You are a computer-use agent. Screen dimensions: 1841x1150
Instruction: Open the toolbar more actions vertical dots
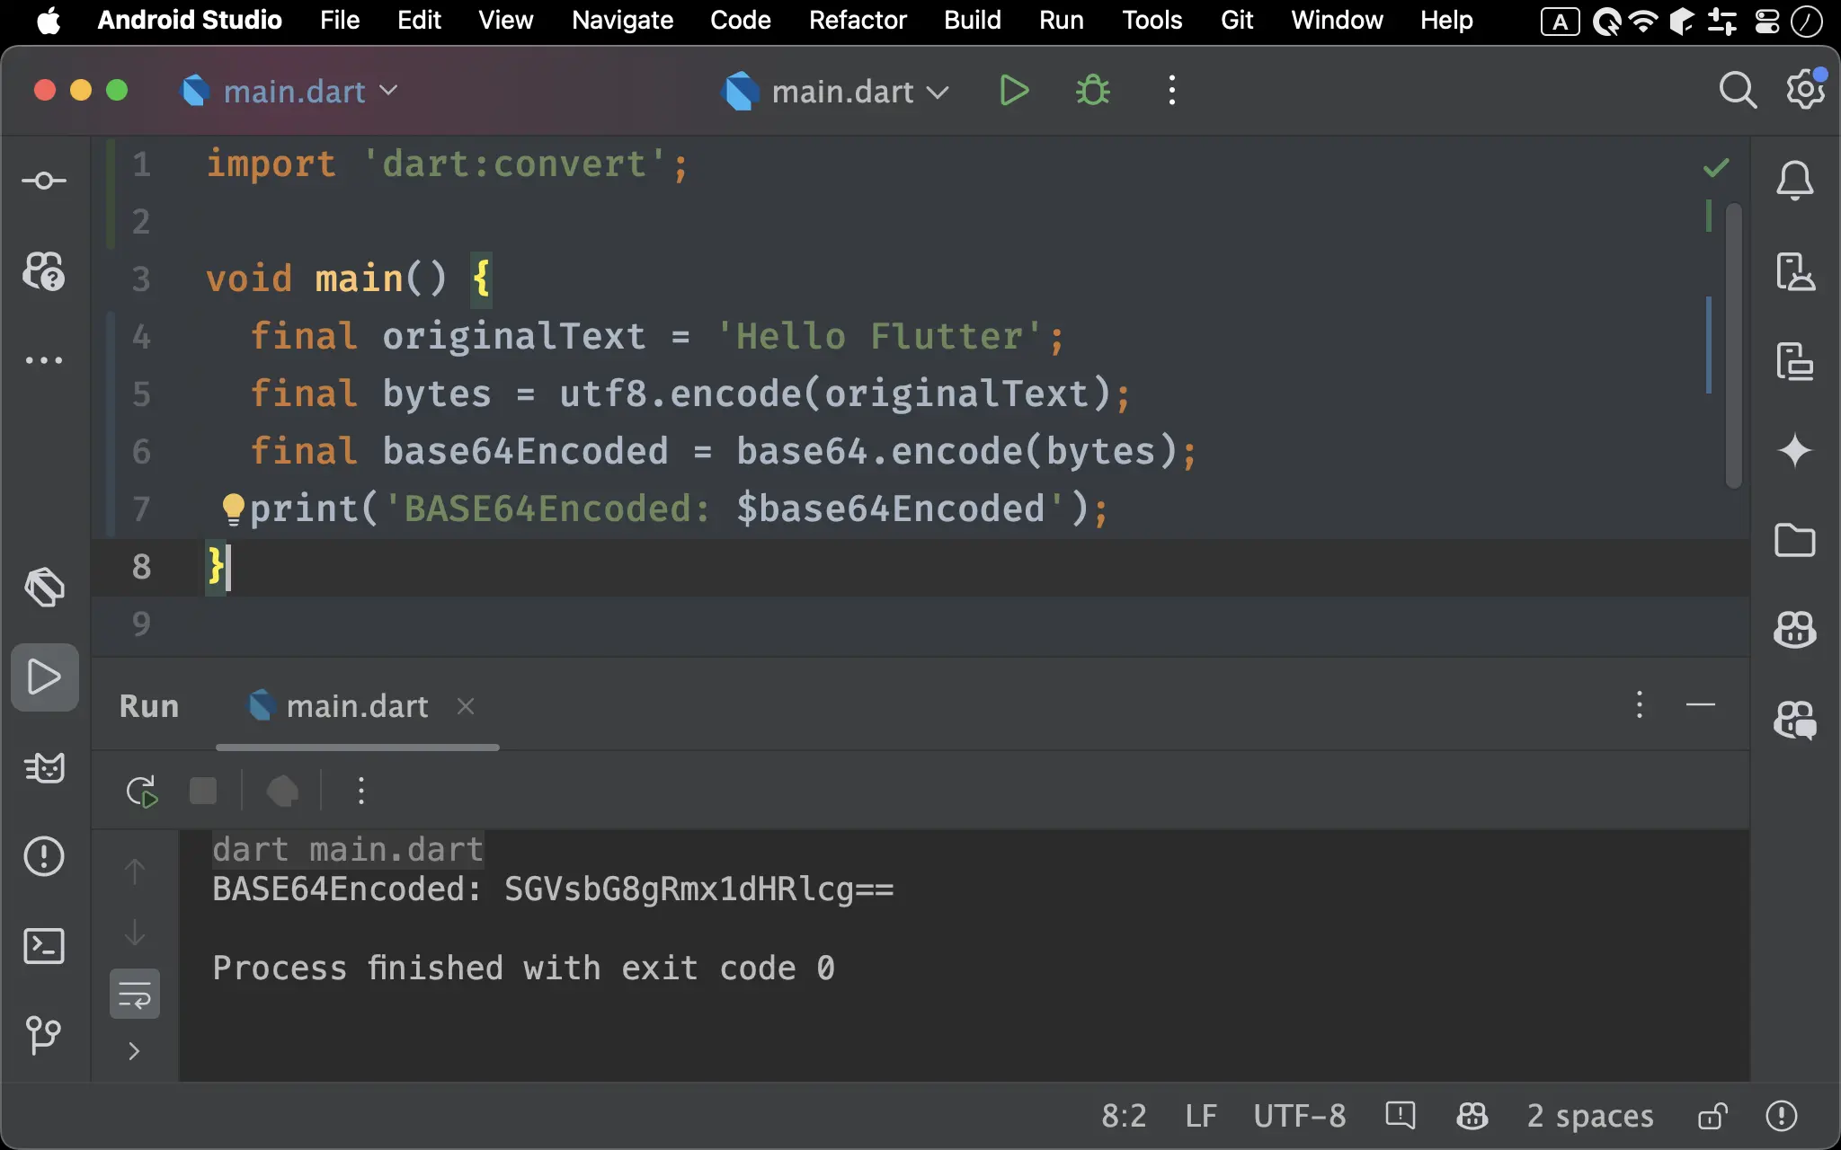pyautogui.click(x=1171, y=91)
